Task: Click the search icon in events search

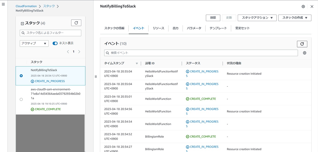Action: point(108,53)
